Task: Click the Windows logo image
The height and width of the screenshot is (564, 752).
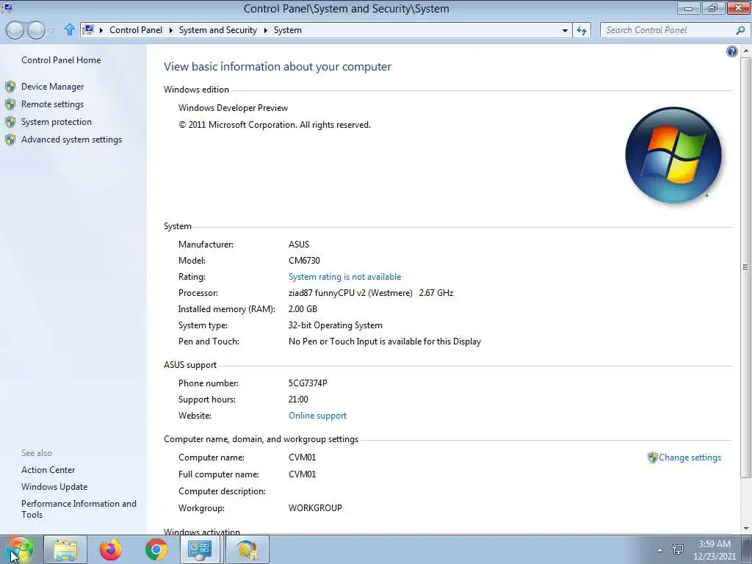Action: coord(673,154)
